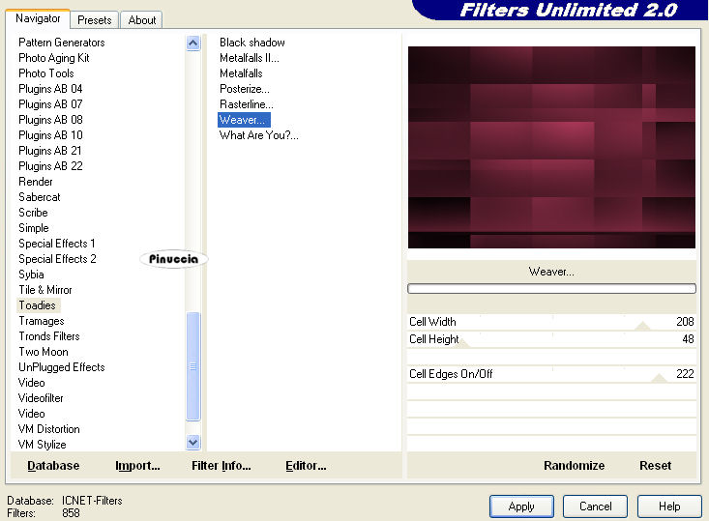This screenshot has height=521, width=709.
Task: Select Tronds Filters category
Action: click(x=49, y=336)
